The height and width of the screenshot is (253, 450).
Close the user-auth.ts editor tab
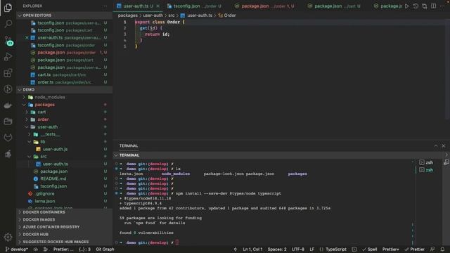point(157,6)
